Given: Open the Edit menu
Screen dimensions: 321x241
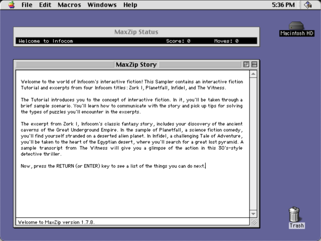Looking at the screenshot, I should [x=45, y=5].
